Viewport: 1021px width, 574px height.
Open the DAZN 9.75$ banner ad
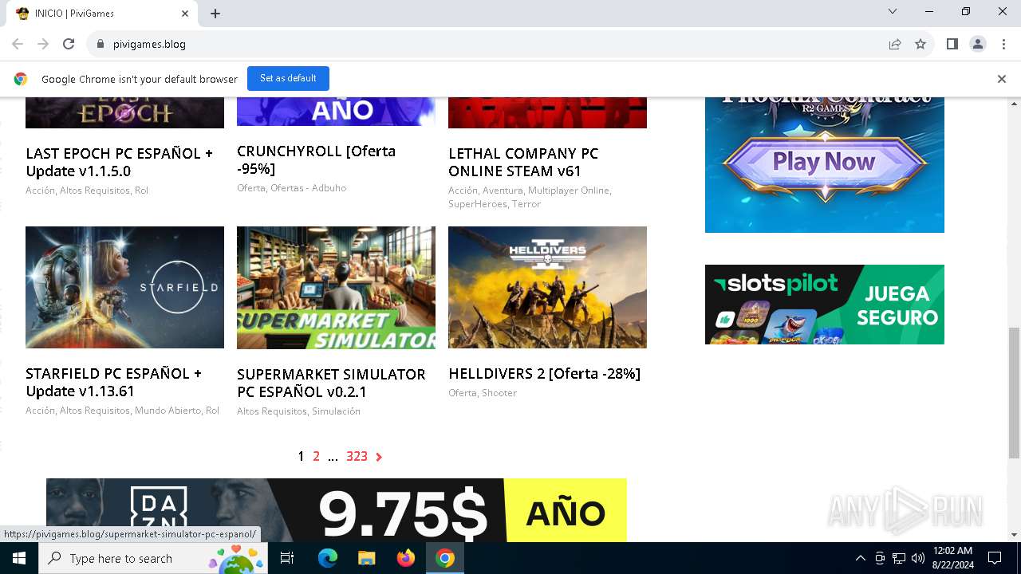[x=337, y=510]
